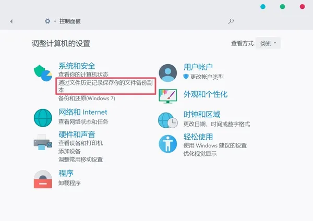
Task: Select 添加设备 link
Action: pyautogui.click(x=69, y=151)
